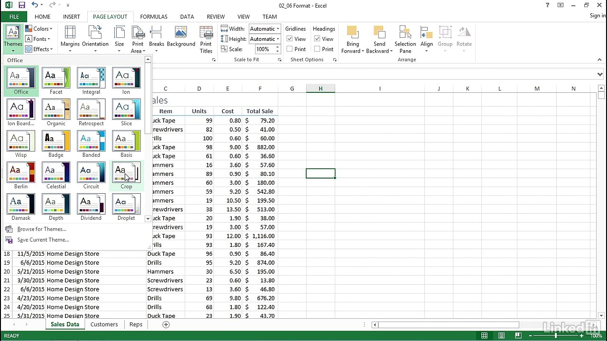Viewport: 607px width, 341px height.
Task: Open the Customers sheet tab
Action: coord(104,324)
